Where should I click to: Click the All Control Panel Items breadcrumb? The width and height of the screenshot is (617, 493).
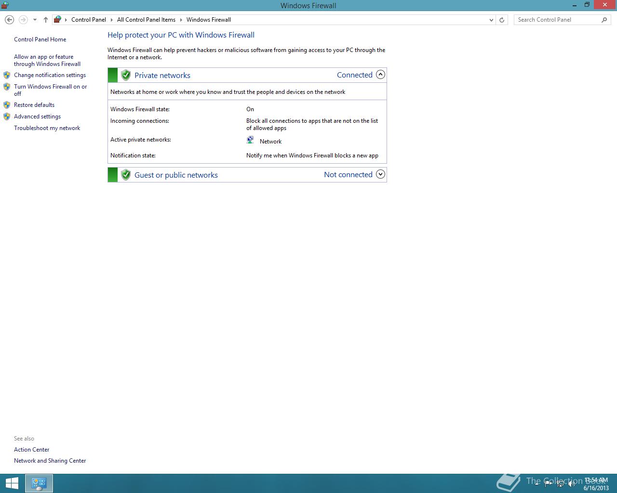click(146, 20)
